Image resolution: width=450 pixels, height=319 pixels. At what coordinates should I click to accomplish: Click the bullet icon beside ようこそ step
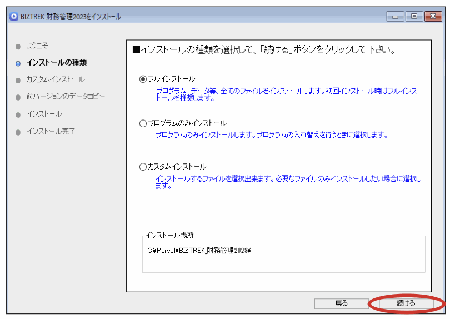coord(18,46)
